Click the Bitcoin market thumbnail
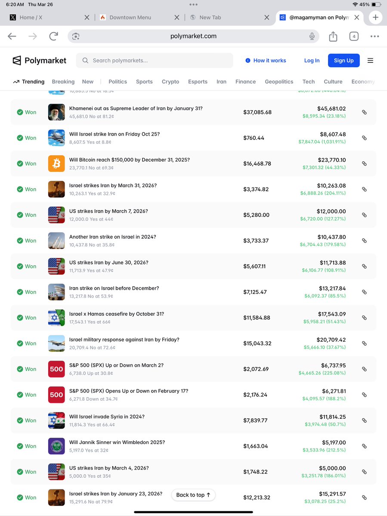Image resolution: width=387 pixels, height=516 pixels. [56, 164]
